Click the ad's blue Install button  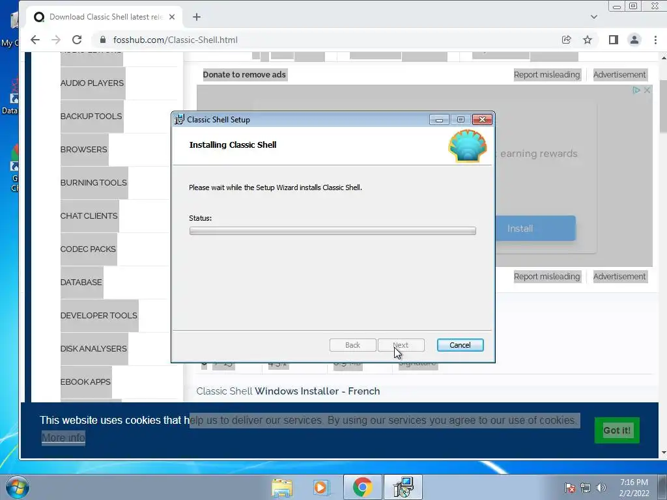[535, 229]
